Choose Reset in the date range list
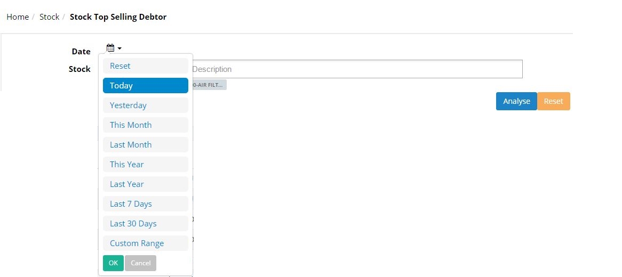Viewport: 622px width, 277px height. [146, 66]
